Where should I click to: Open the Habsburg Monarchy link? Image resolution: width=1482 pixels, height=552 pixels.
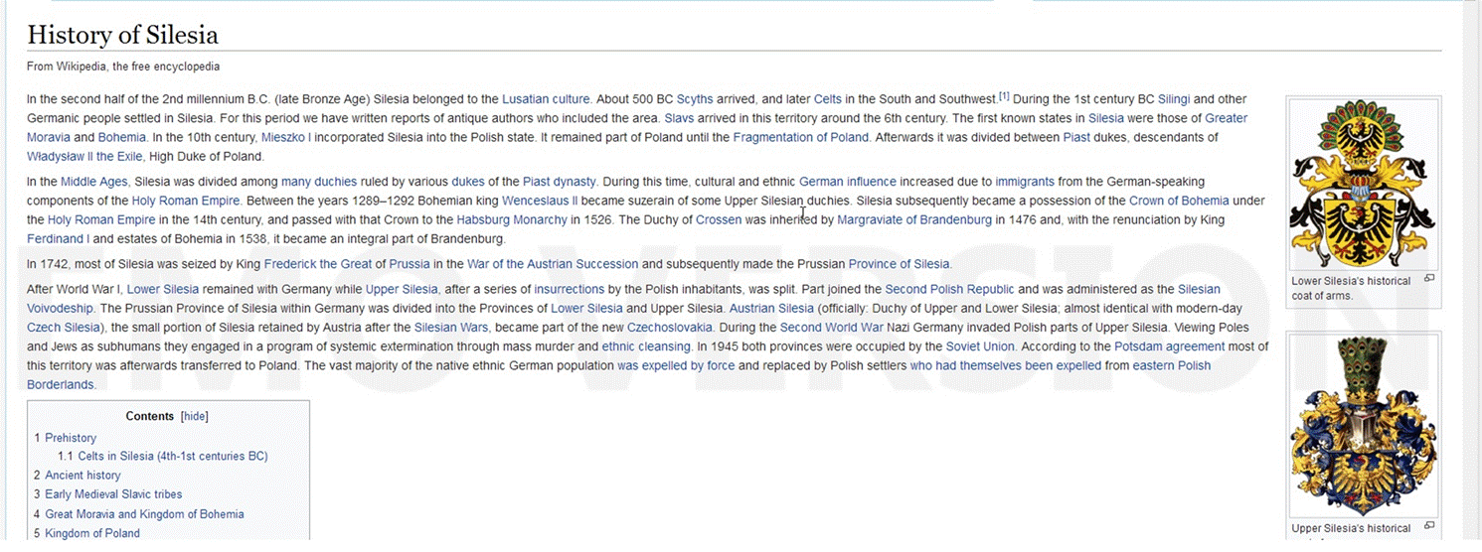coord(512,219)
